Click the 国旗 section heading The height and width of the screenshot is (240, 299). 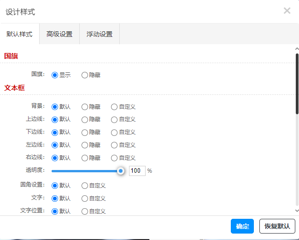(x=11, y=56)
